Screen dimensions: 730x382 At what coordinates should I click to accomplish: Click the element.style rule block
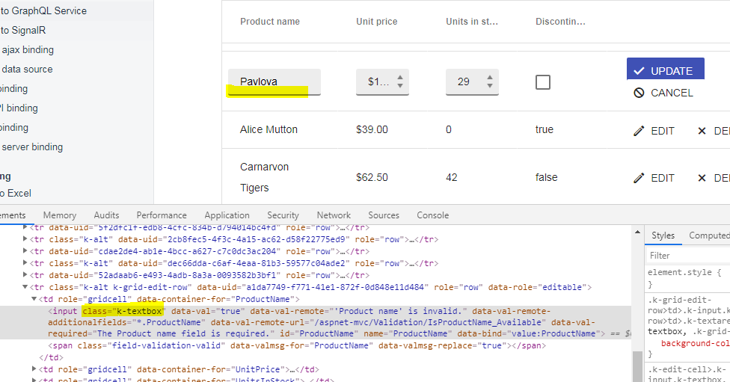(684, 278)
